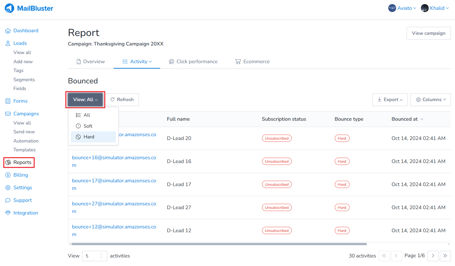
Task: Click the activities count input field
Action: 92,256
